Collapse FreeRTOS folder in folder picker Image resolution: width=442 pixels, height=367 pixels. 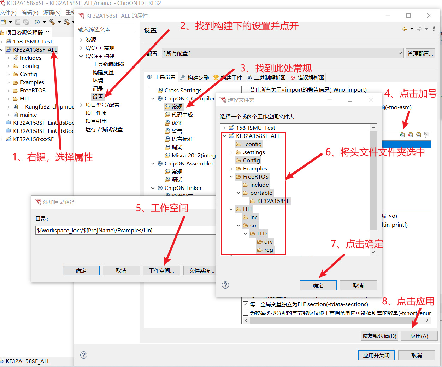click(x=231, y=177)
